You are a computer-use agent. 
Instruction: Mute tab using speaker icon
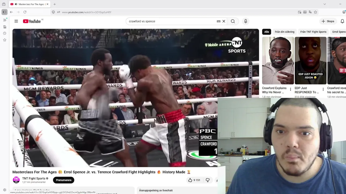click(x=16, y=4)
